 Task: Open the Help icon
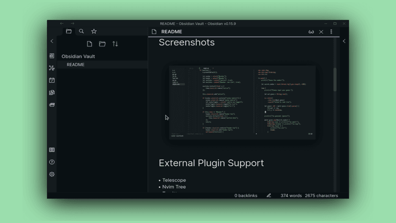click(52, 162)
